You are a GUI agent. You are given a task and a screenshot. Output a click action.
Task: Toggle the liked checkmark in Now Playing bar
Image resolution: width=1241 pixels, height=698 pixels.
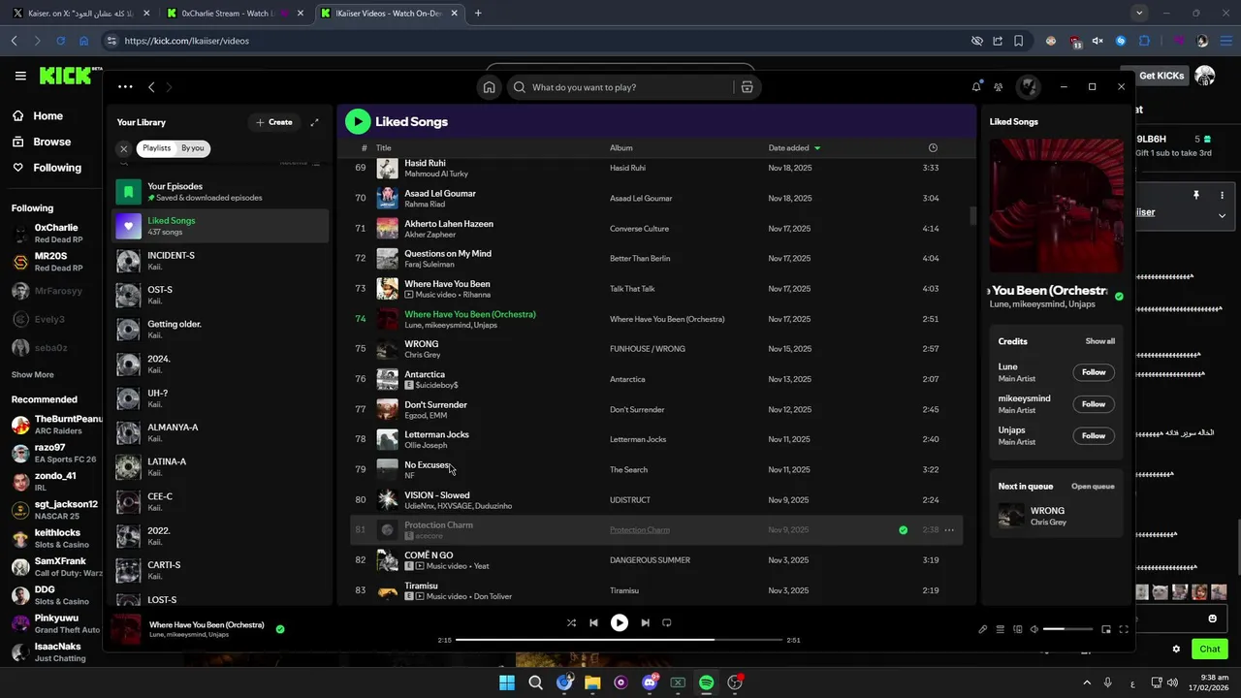(x=280, y=629)
